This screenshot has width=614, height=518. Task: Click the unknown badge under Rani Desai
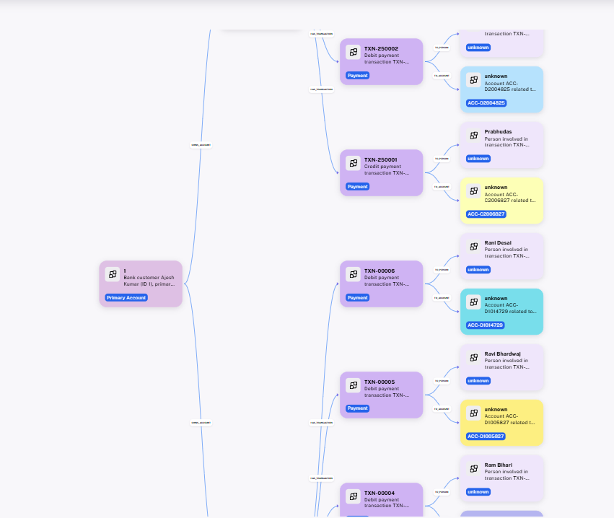pos(478,269)
